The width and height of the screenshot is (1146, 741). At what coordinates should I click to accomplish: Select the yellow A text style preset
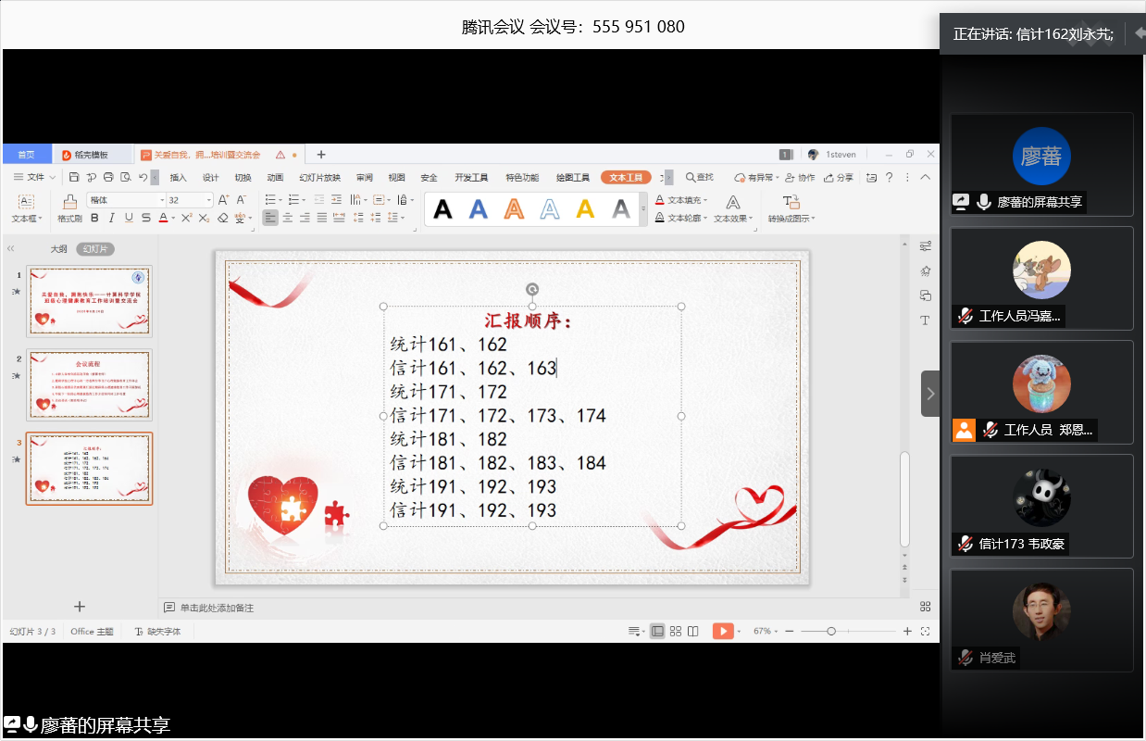(x=585, y=209)
